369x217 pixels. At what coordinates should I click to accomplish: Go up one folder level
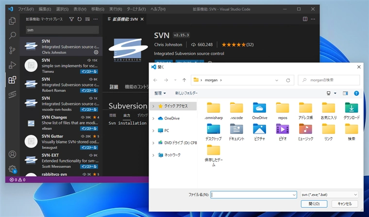coord(184,80)
